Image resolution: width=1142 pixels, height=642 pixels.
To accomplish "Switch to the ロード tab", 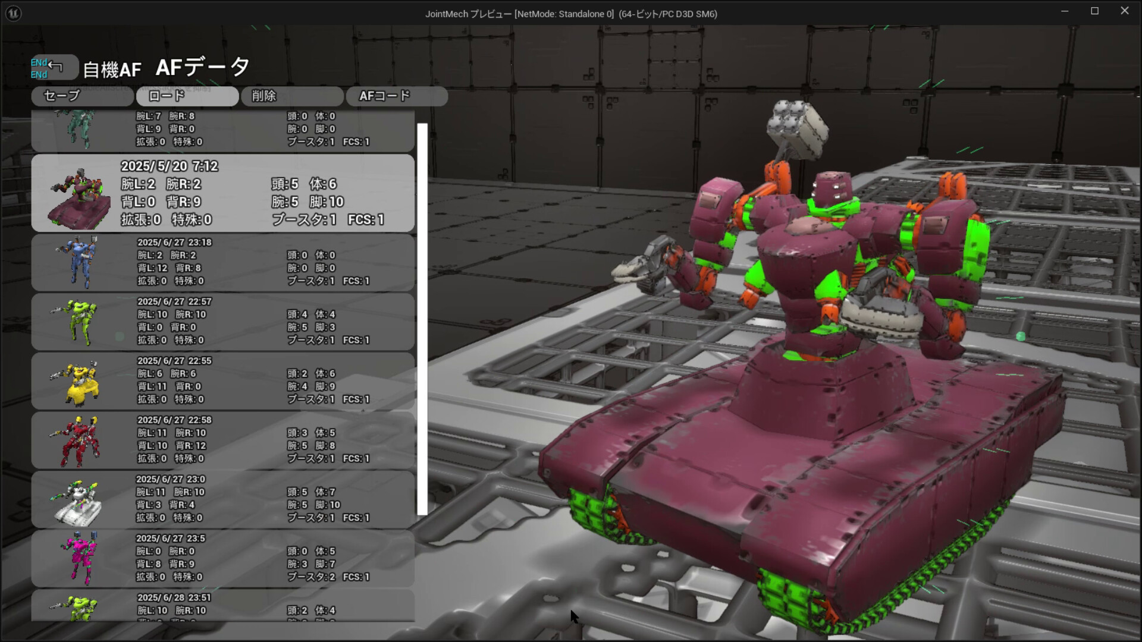I will click(187, 96).
